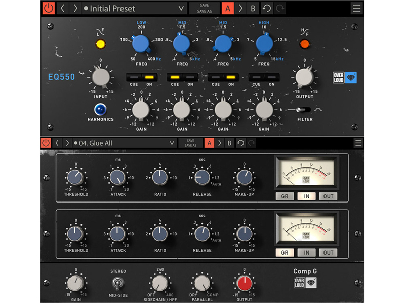
Task: Click the DRY/COMP PARALLEL knob
Action: pos(202,283)
